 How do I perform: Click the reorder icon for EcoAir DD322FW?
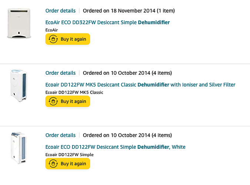53,39
